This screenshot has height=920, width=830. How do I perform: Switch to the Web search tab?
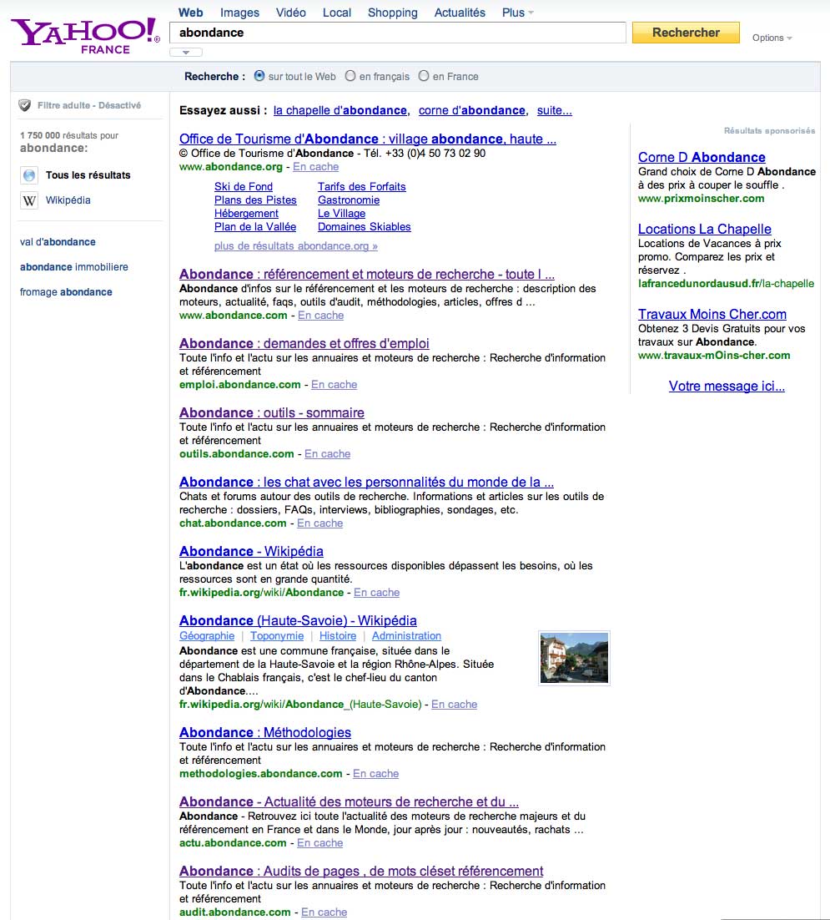coord(190,13)
